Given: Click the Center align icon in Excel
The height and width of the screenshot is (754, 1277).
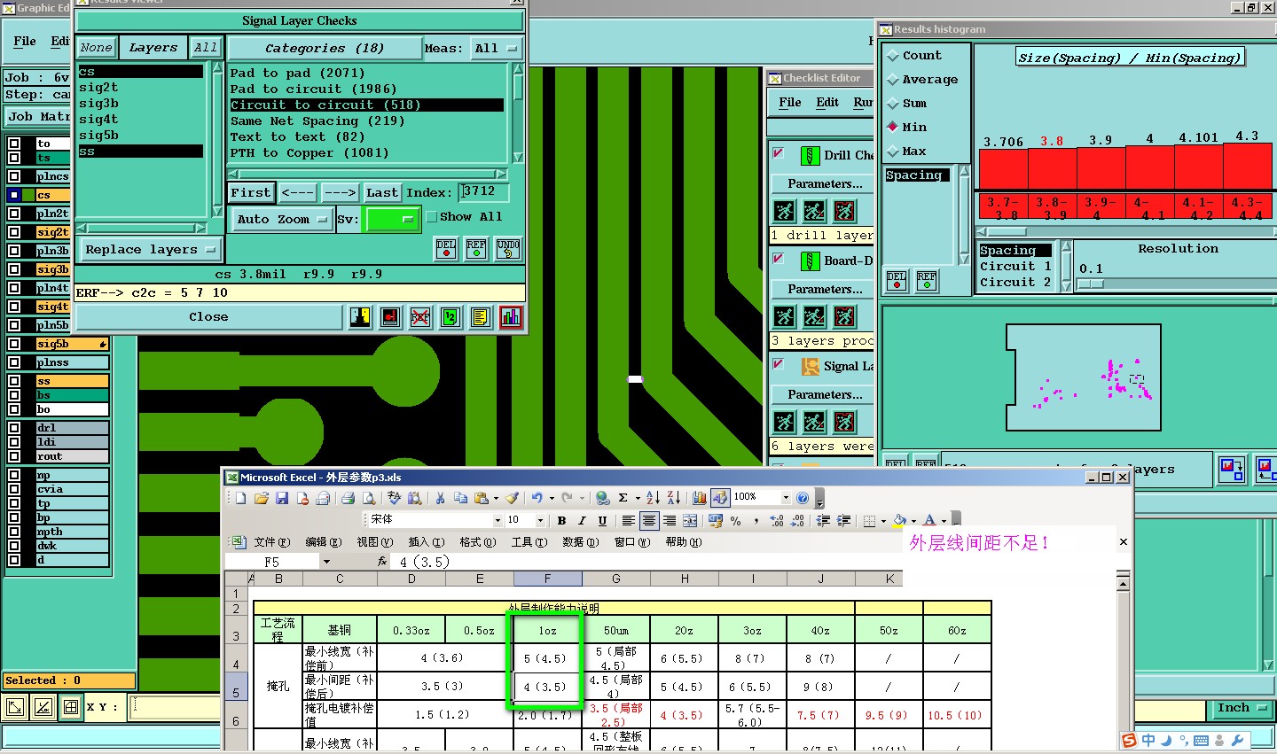Looking at the screenshot, I should tap(649, 520).
